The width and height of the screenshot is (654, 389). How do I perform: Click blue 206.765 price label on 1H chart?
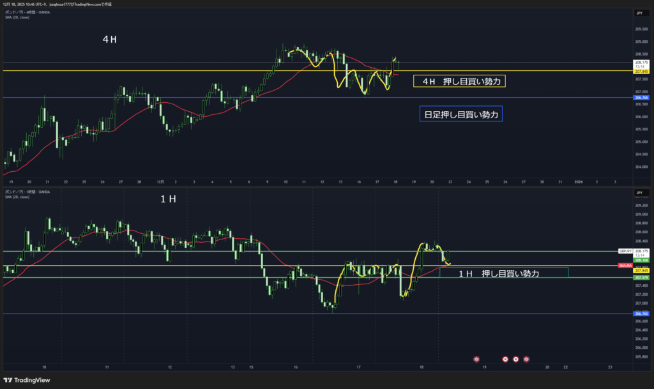(x=641, y=314)
